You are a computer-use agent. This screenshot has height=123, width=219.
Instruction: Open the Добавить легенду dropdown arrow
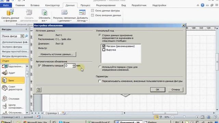tap(87, 20)
